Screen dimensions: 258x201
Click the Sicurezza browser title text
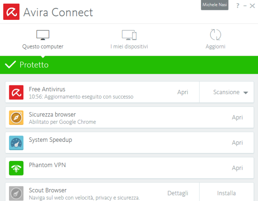point(52,114)
